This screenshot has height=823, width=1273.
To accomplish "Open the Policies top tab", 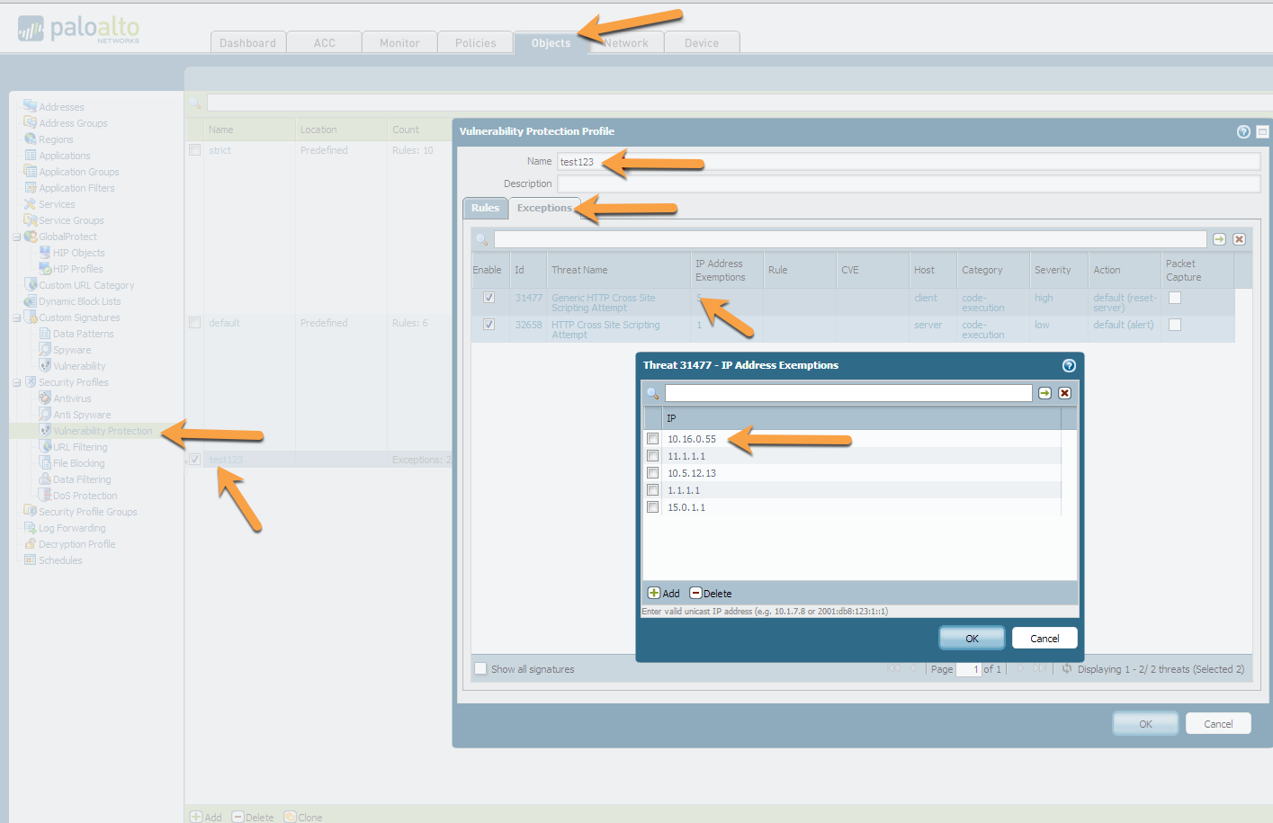I will click(475, 43).
